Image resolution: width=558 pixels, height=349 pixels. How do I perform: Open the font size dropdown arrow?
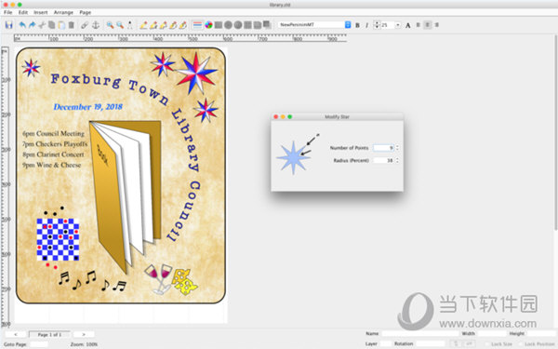click(398, 25)
